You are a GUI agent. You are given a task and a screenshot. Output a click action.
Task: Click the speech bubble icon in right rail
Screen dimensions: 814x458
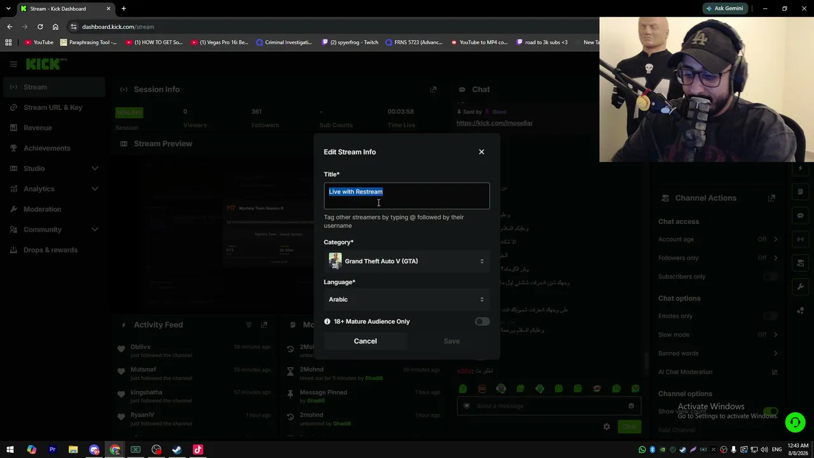(801, 216)
